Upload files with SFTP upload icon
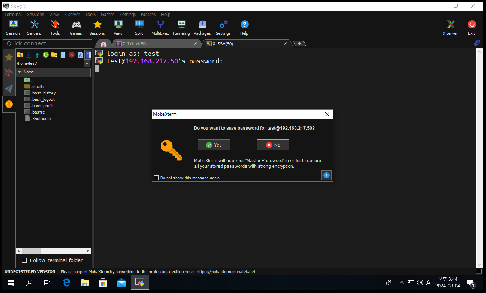This screenshot has width=486, height=293. [37, 55]
